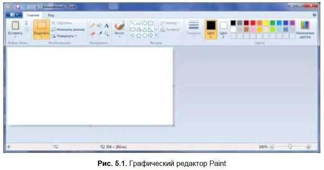
Task: Click the Вставить clipboard paste icon
Action: pyautogui.click(x=15, y=25)
